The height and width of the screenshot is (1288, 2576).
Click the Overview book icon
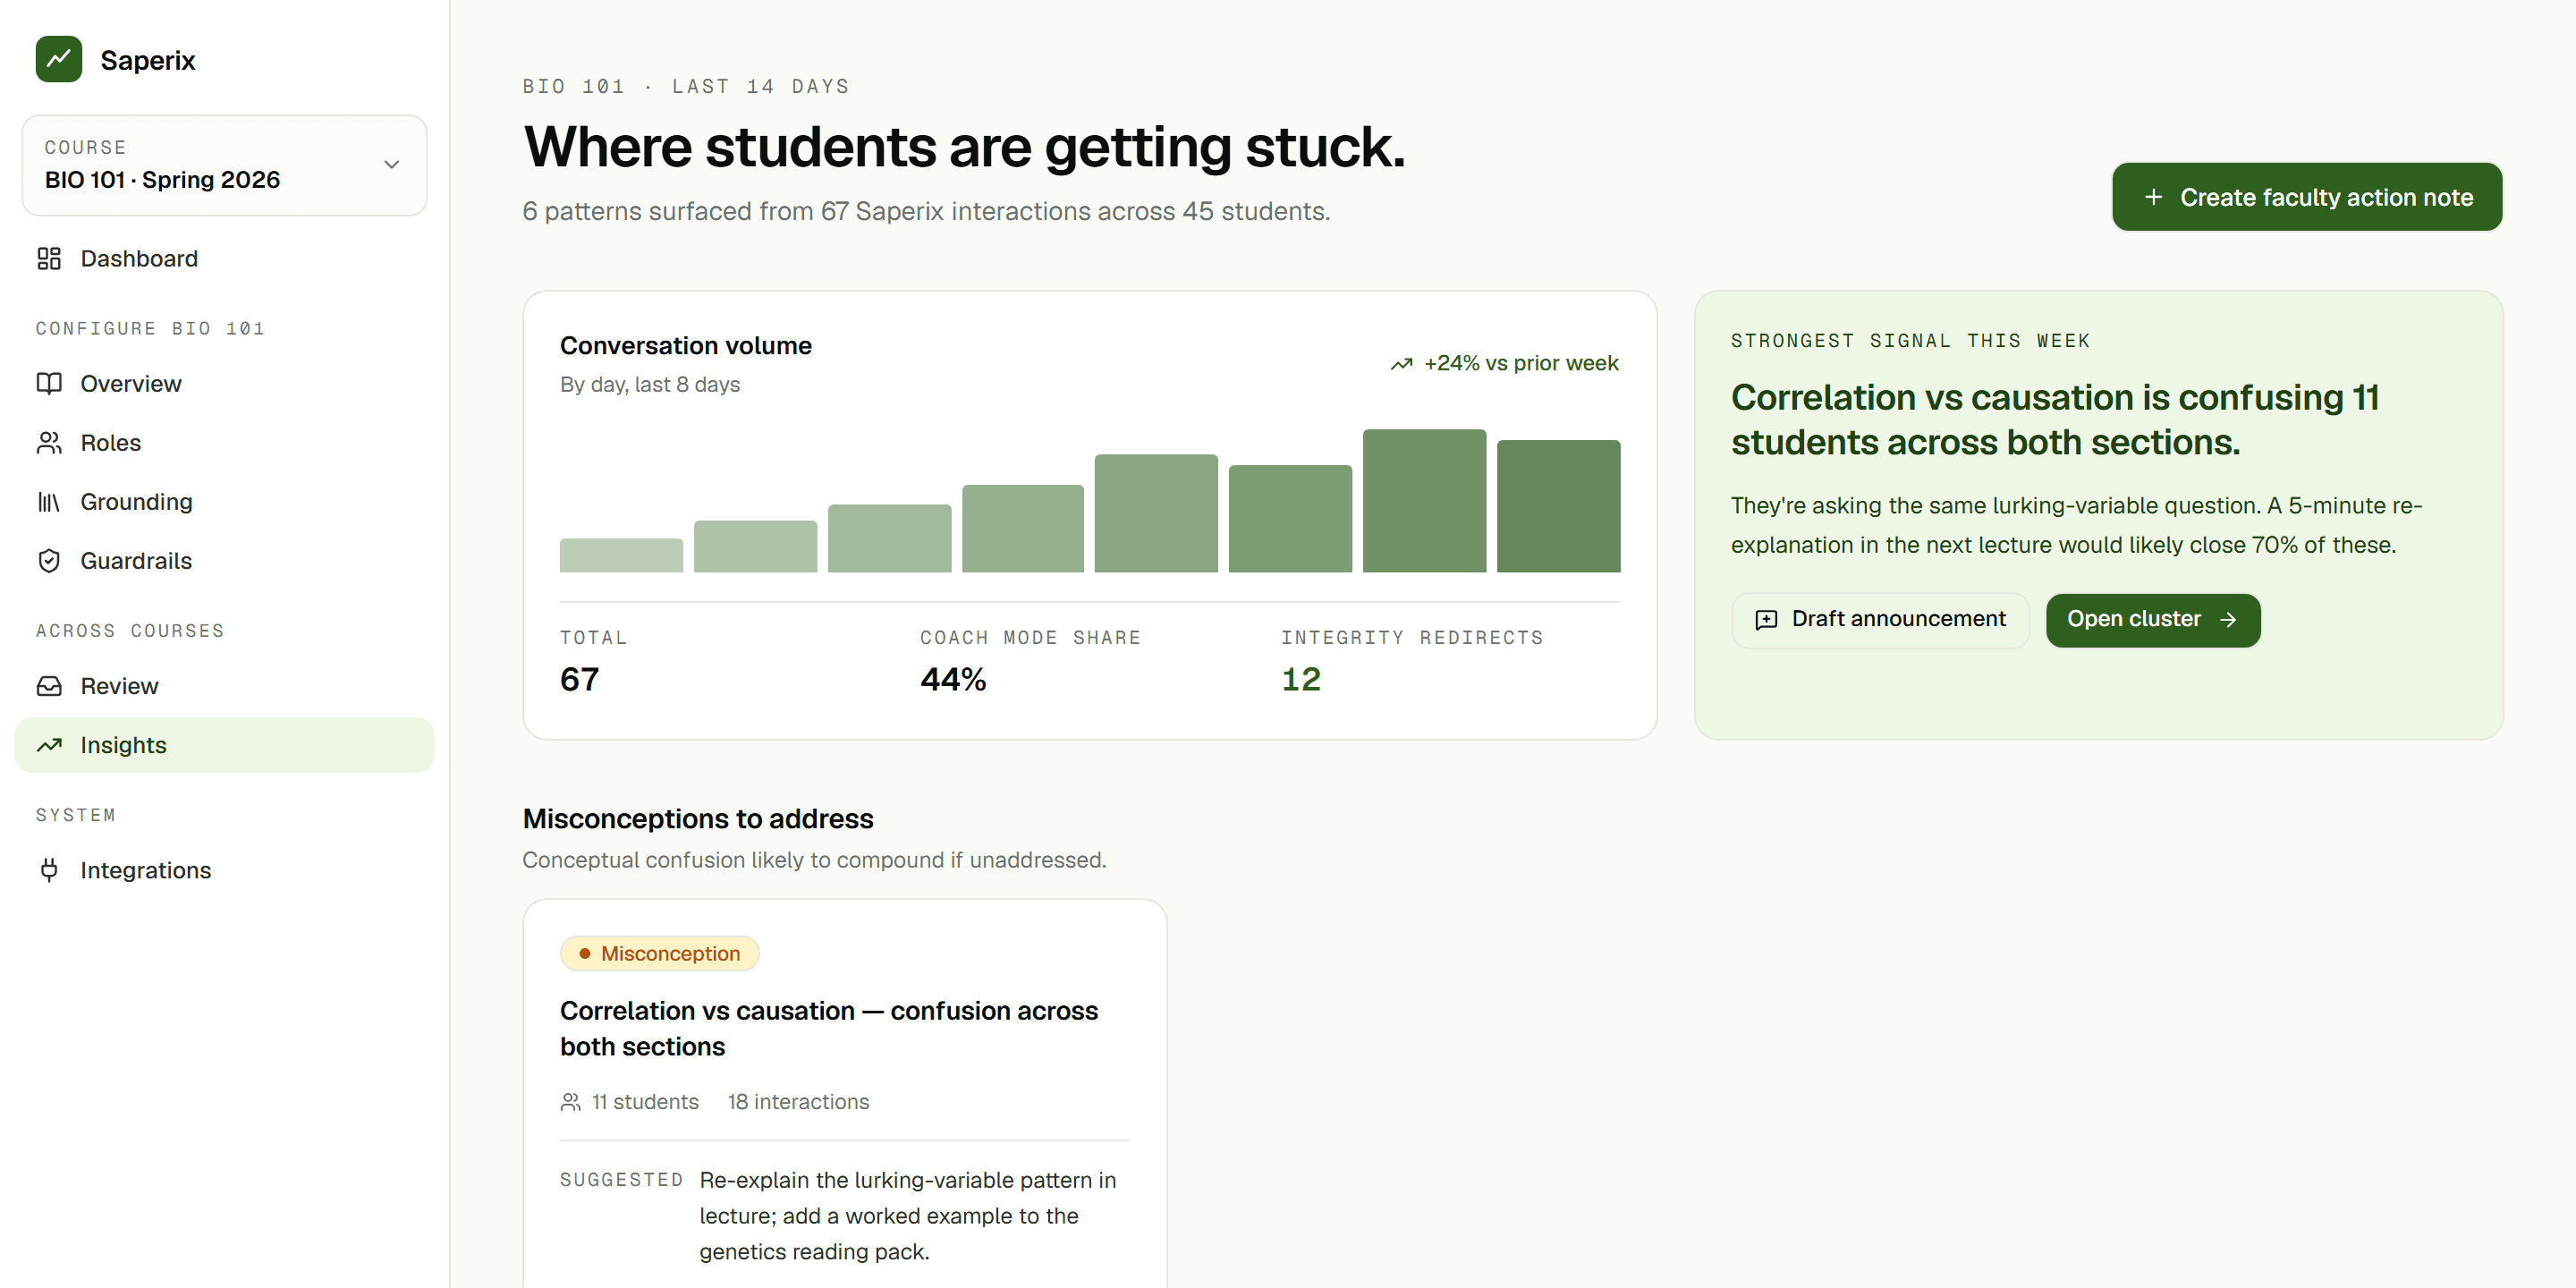pos(49,384)
